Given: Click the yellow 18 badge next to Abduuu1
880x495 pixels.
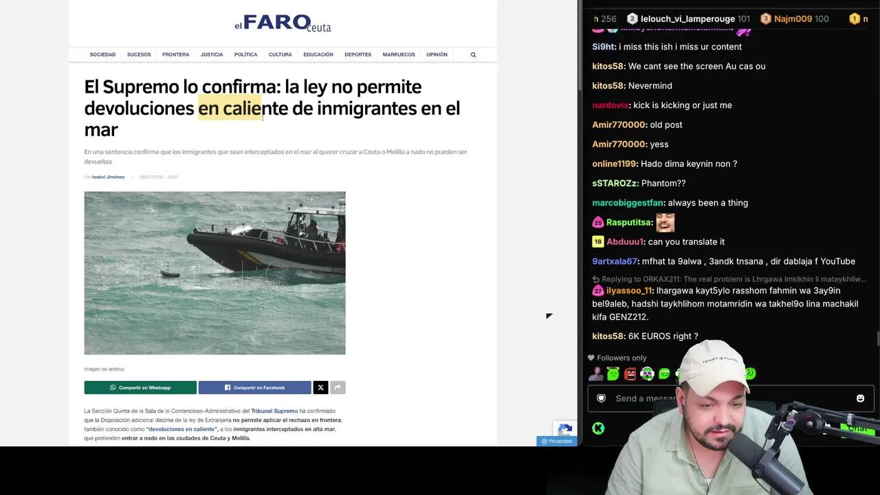Looking at the screenshot, I should pyautogui.click(x=598, y=242).
